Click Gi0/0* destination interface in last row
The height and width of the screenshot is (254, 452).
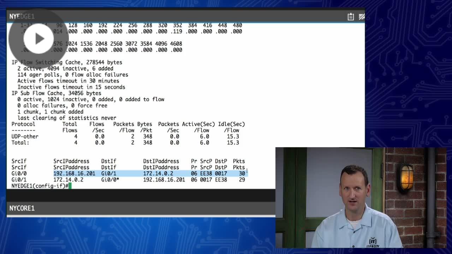pyautogui.click(x=110, y=180)
